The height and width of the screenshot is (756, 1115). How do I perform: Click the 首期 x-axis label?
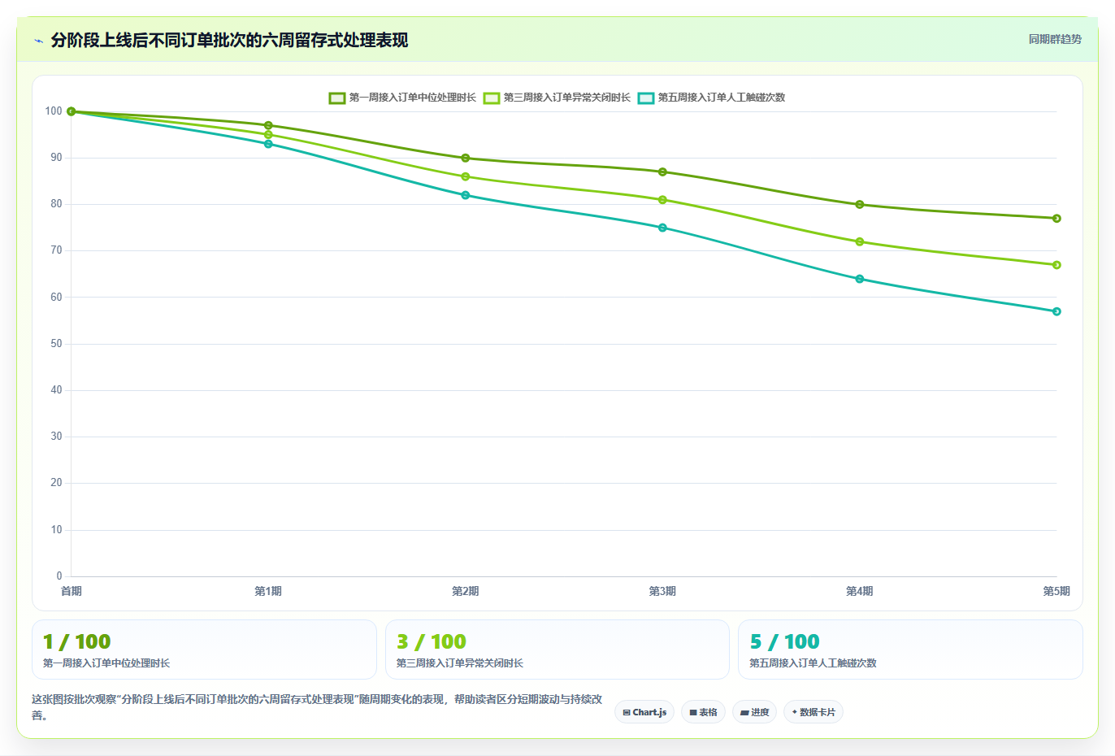click(x=72, y=591)
